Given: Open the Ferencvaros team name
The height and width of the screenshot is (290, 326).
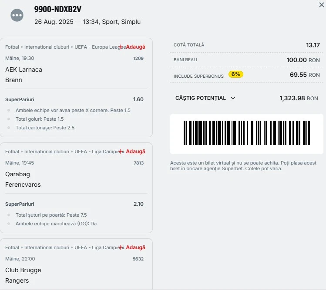Looking at the screenshot, I should 23,185.
